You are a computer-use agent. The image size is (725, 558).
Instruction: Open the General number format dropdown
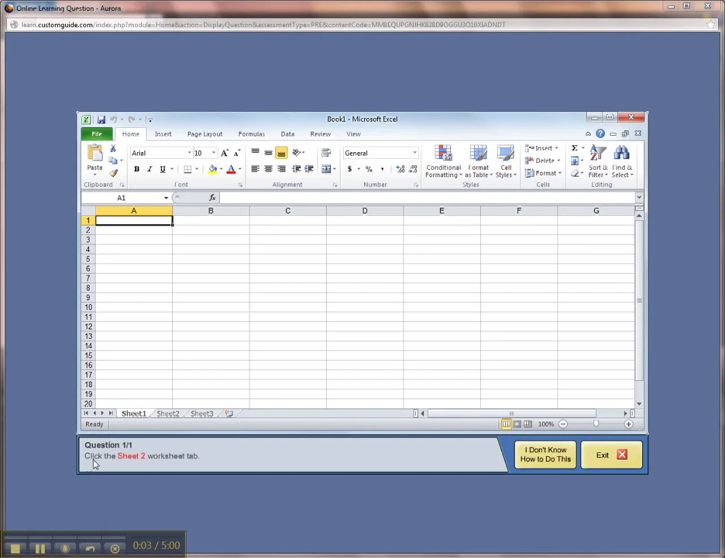[415, 153]
